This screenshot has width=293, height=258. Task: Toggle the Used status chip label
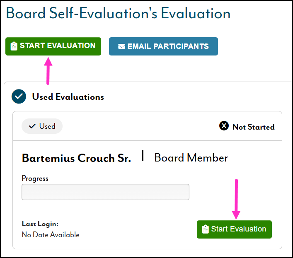(x=47, y=126)
